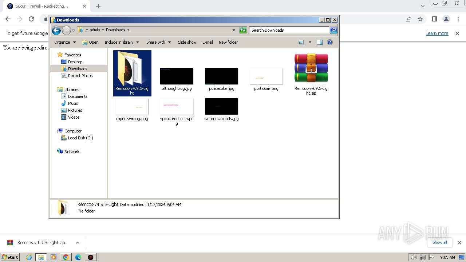Click Chrome reload button
The image size is (466, 262).
point(31,19)
